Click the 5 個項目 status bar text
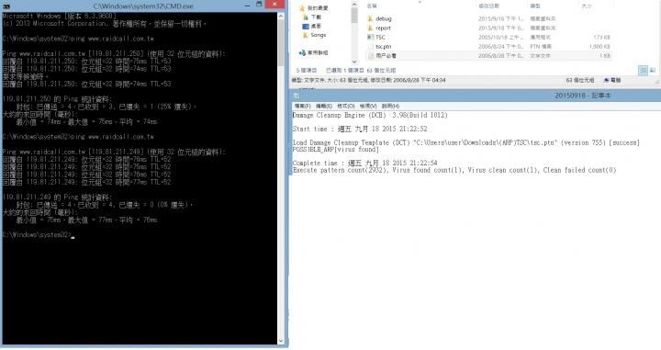This screenshot has width=661, height=350. pyautogui.click(x=306, y=71)
